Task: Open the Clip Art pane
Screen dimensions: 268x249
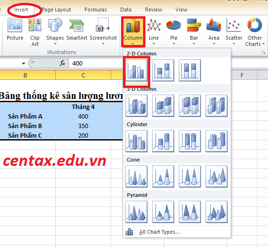Action: pos(35,32)
